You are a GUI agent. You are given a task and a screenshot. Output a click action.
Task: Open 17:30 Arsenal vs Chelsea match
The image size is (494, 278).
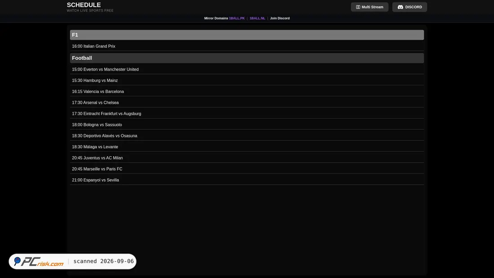point(247,102)
